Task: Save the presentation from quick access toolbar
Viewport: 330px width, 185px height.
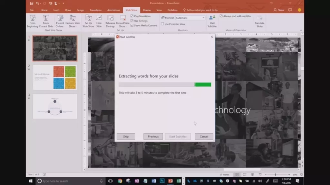Action: (32, 3)
